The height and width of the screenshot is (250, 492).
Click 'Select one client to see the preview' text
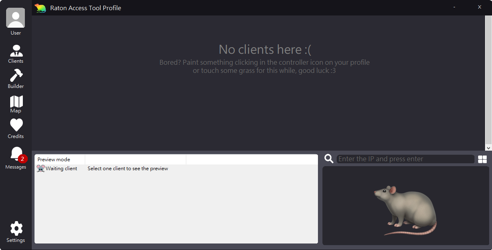pos(128,169)
